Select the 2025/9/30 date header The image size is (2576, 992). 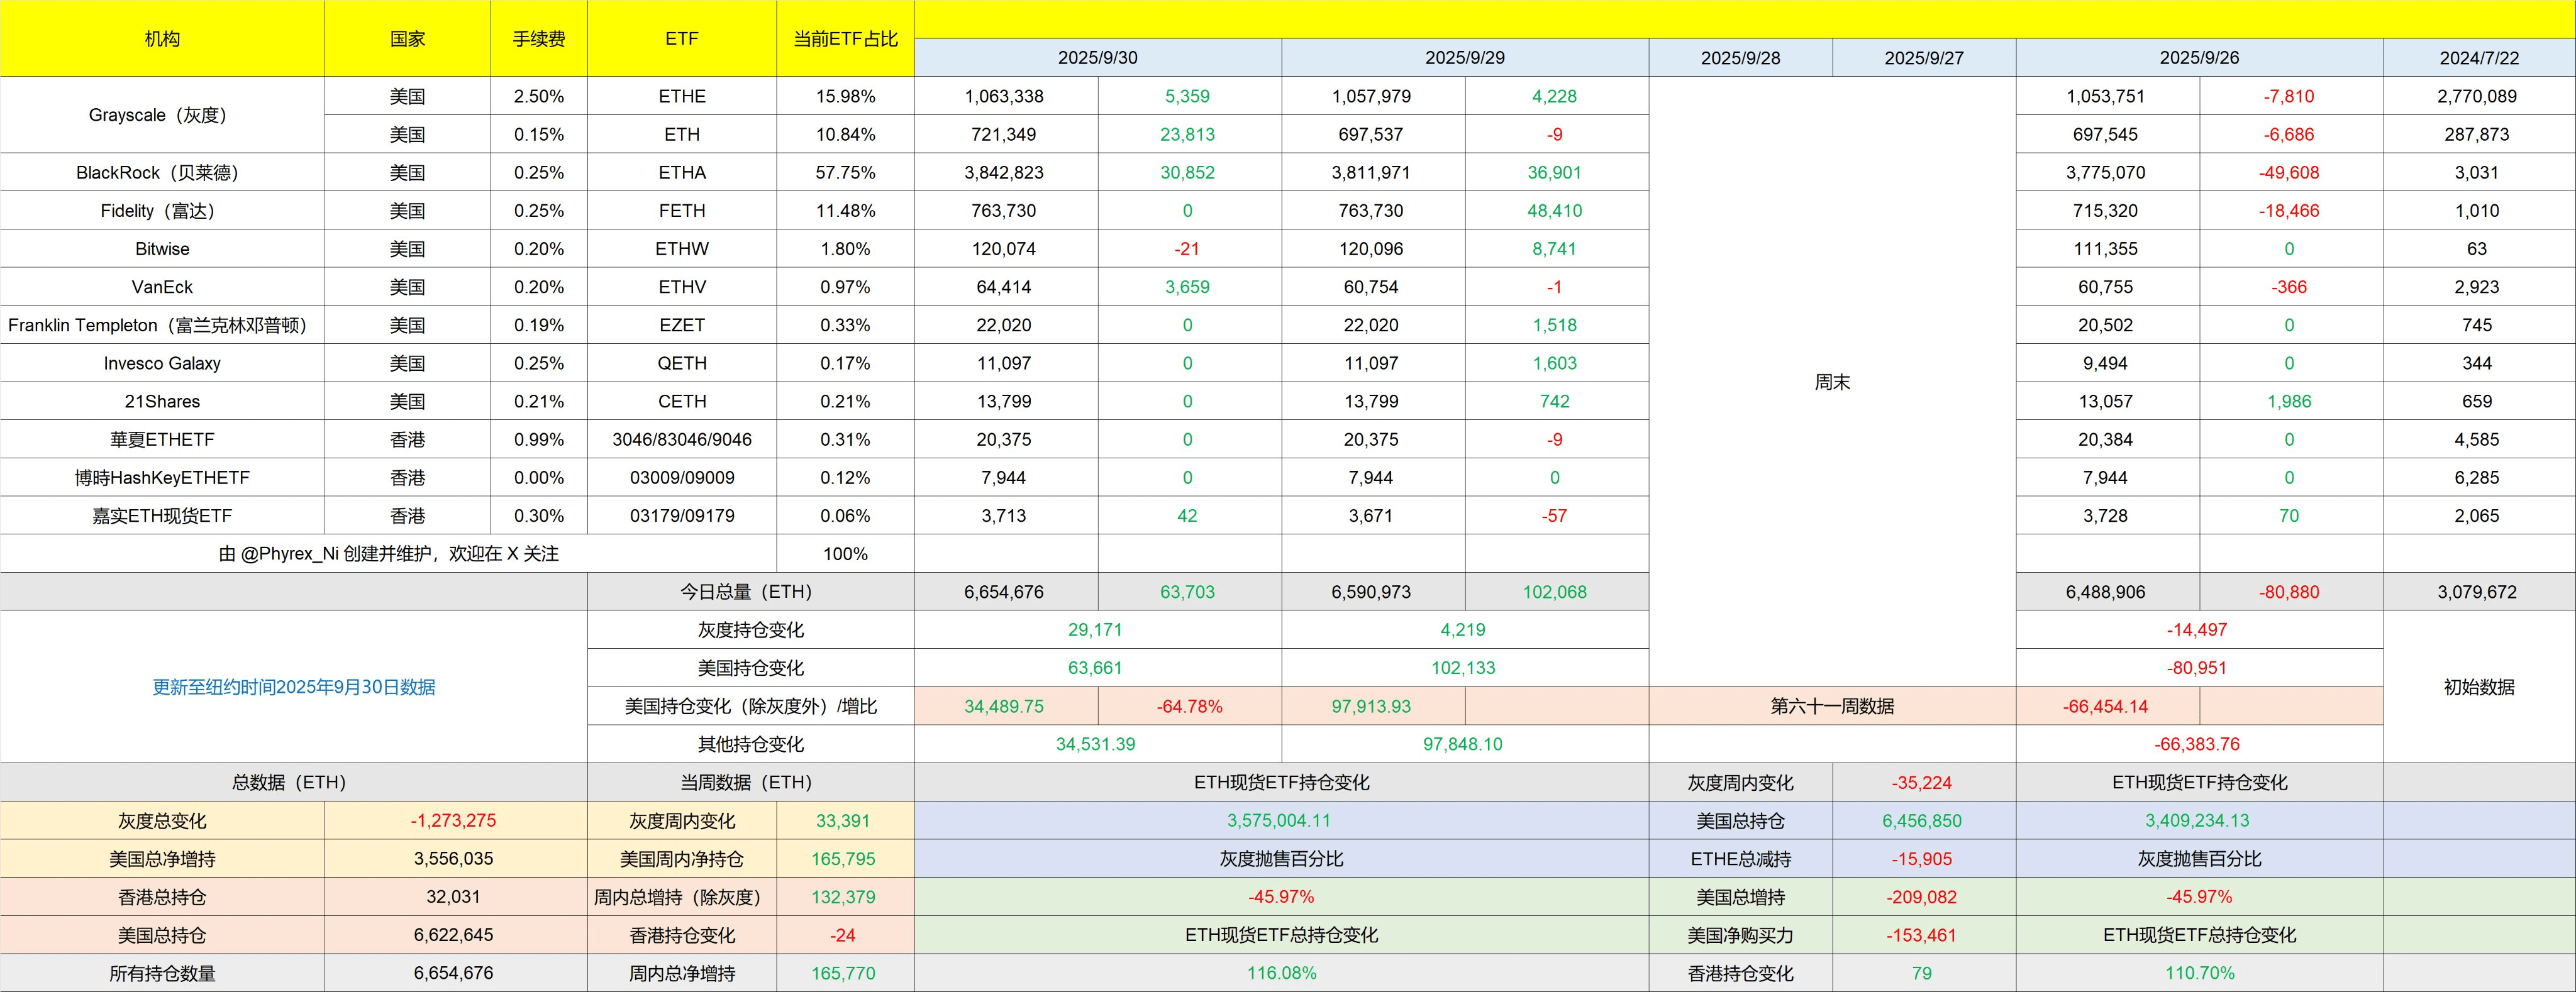1097,58
